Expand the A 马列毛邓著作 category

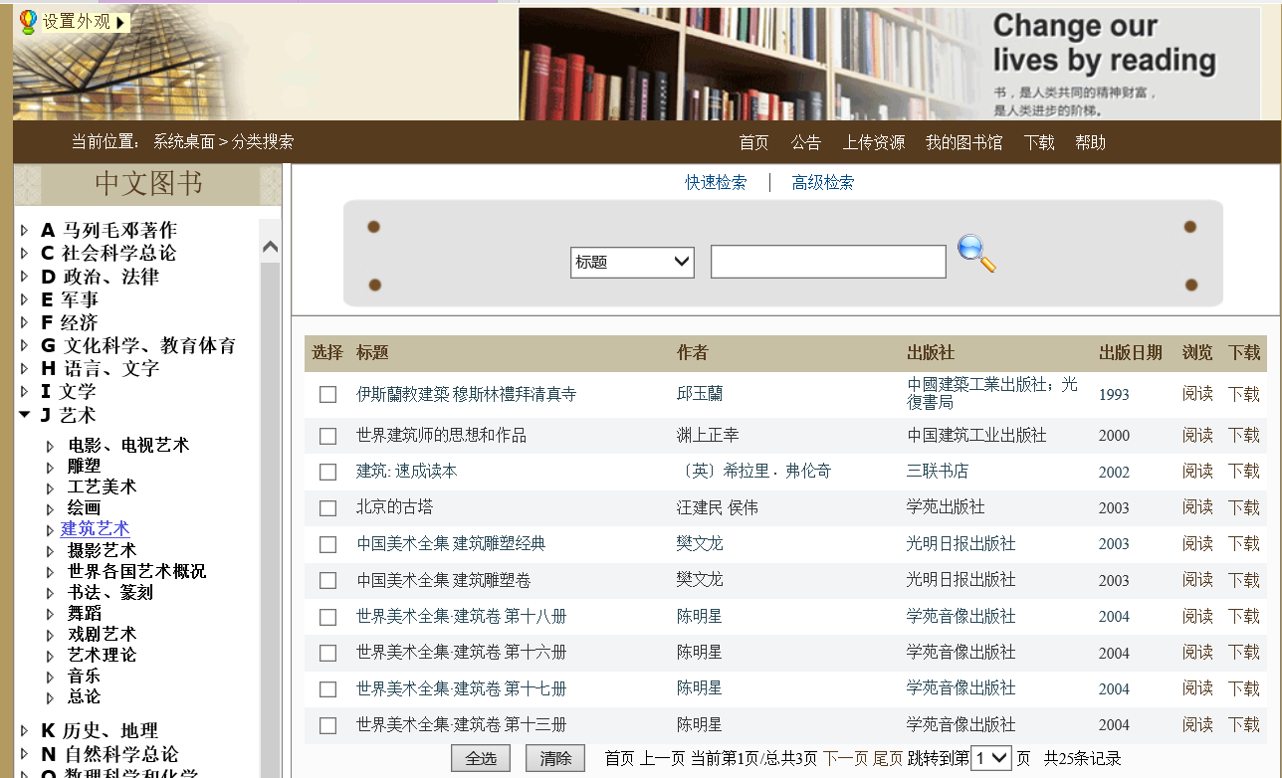tap(25, 231)
